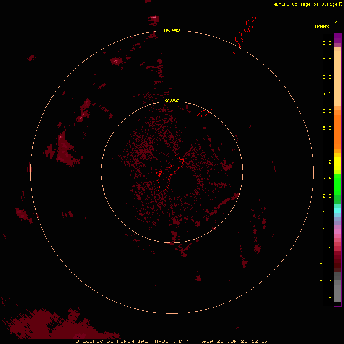Click the DKD product label above the legend
The height and width of the screenshot is (344, 344).
click(x=336, y=23)
